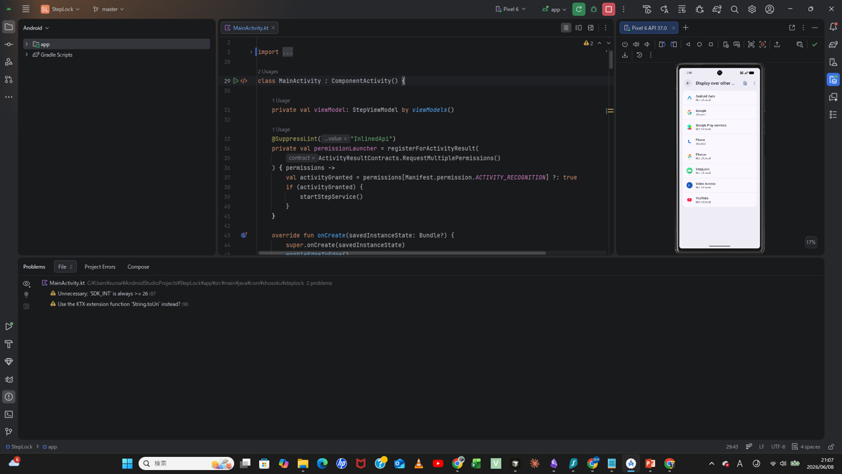Image resolution: width=842 pixels, height=474 pixels.
Task: Open Android project view dropdown
Action: (x=36, y=28)
